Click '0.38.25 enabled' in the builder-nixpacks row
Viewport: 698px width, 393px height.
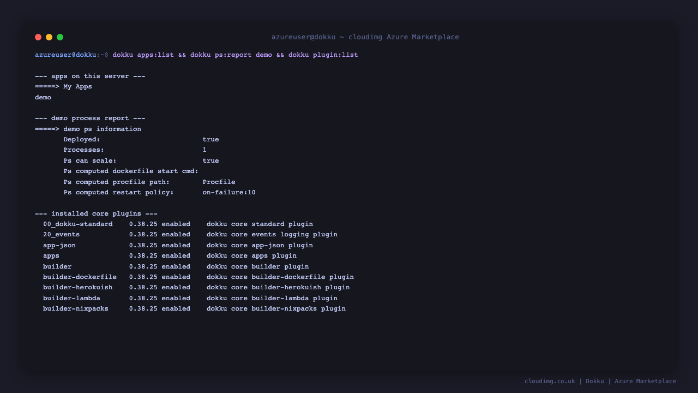(x=160, y=309)
